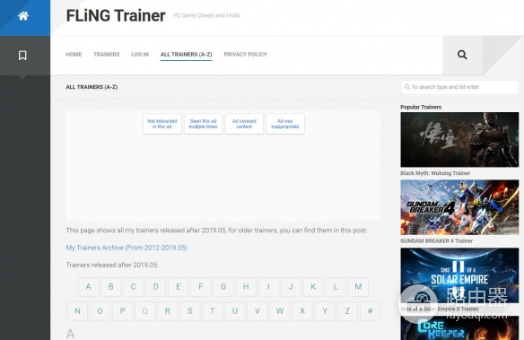Screen dimensions: 524x340
Task: Click the 'Trainers released after 2019.05:' text
Action: (x=112, y=265)
